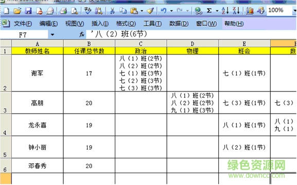Viewport: 297px width, 185px height.
Task: Cut selection with the scissors icon
Action: click(x=112, y=11)
